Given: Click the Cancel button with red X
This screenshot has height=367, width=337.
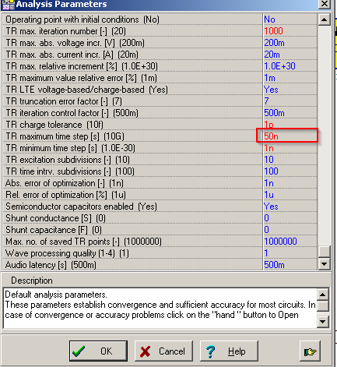Looking at the screenshot, I should click(163, 351).
